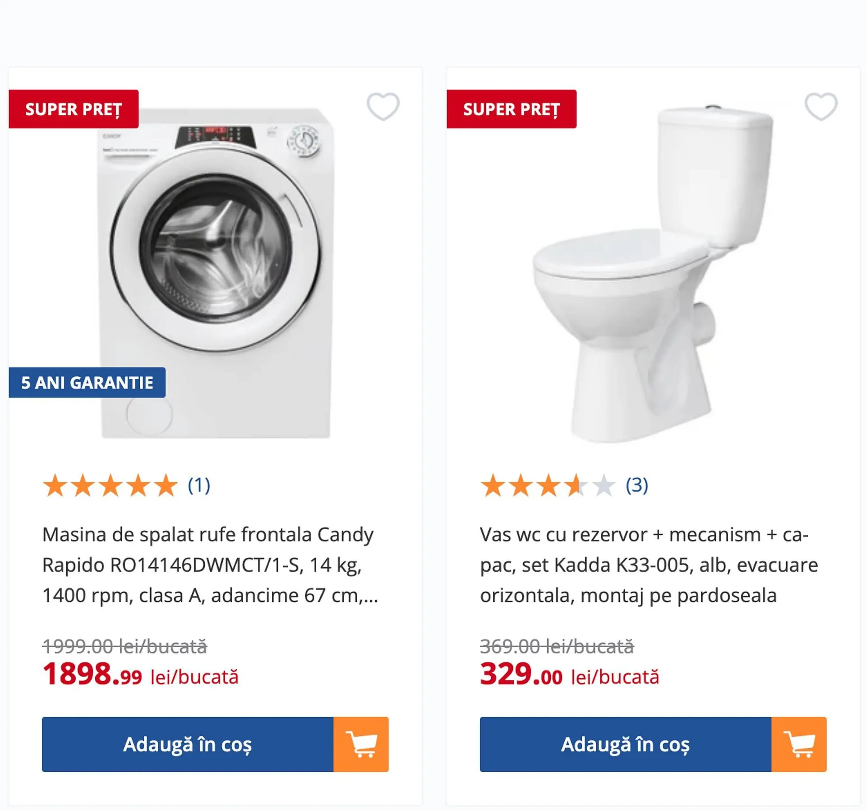Click star rating of Kadda toilet set
Screen dimensions: 866x811
tap(548, 486)
